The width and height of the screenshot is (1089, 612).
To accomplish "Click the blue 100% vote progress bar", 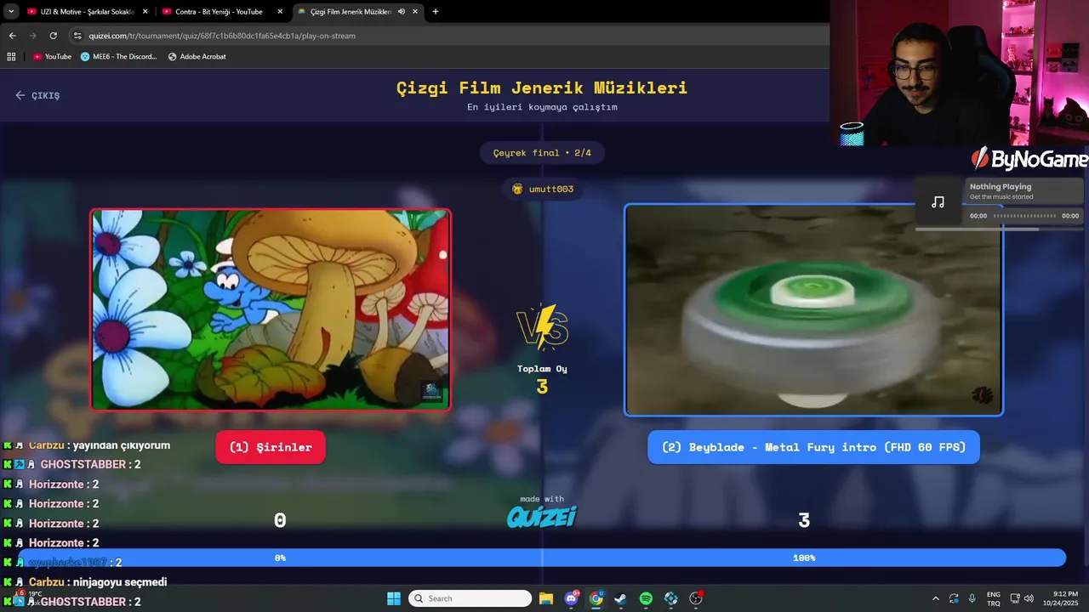I will coord(804,558).
